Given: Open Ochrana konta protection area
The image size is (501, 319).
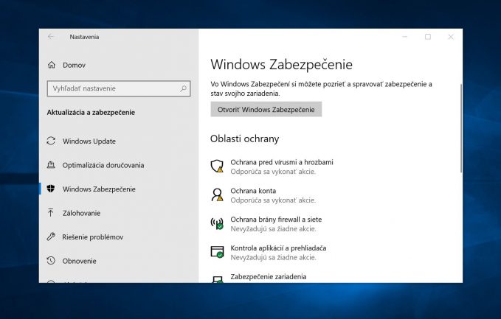Looking at the screenshot, I should 253,191.
